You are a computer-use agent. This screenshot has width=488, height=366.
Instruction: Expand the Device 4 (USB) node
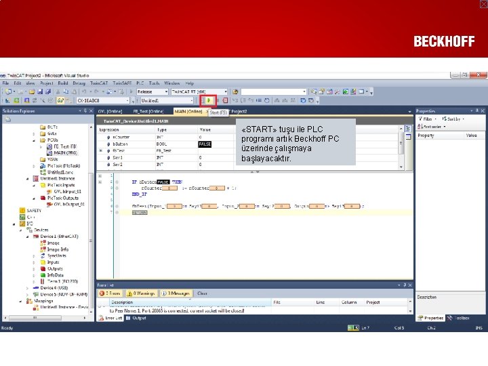[x=27, y=288]
